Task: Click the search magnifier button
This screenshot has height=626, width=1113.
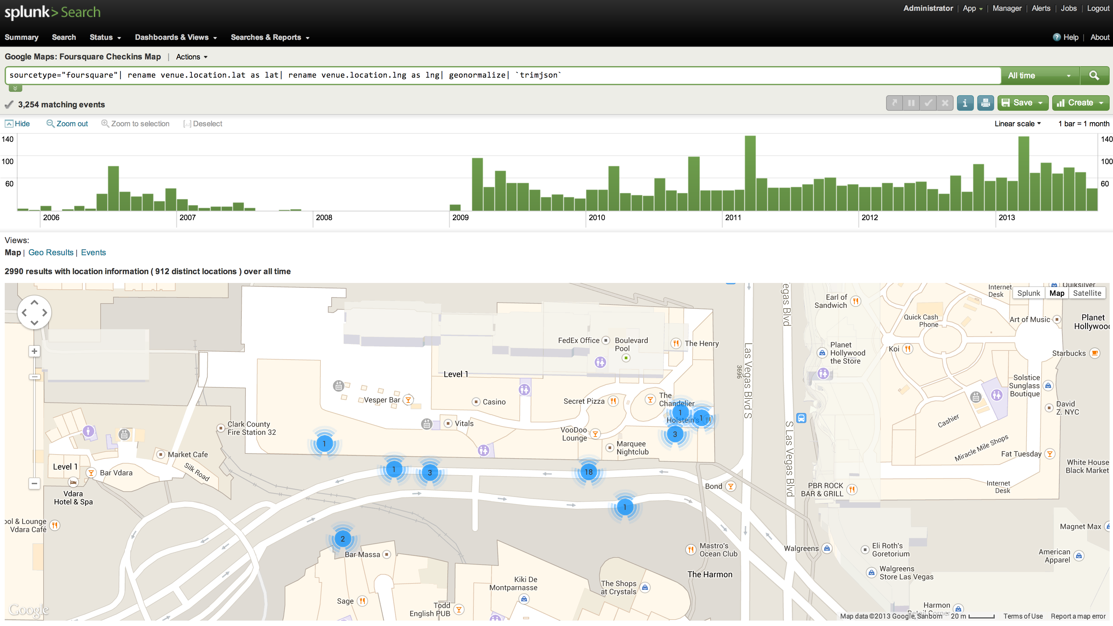Action: pos(1093,76)
